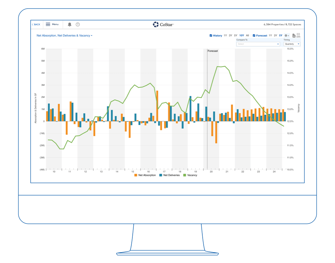Click the Net Absorption legend label
Image resolution: width=335 pixels, height=263 pixels.
coord(147,175)
